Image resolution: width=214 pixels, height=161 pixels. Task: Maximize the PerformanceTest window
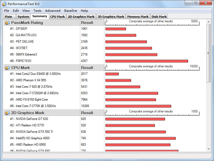[196, 3]
